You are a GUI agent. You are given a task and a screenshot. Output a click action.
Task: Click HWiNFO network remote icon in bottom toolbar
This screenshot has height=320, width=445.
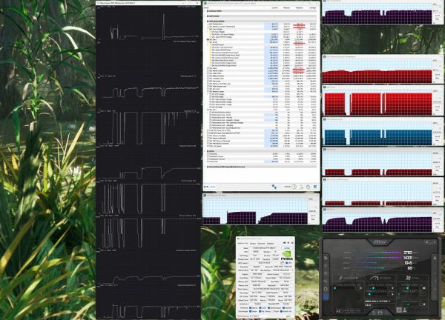click(274, 187)
